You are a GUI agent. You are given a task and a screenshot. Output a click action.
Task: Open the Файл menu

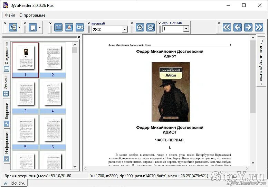click(x=10, y=15)
